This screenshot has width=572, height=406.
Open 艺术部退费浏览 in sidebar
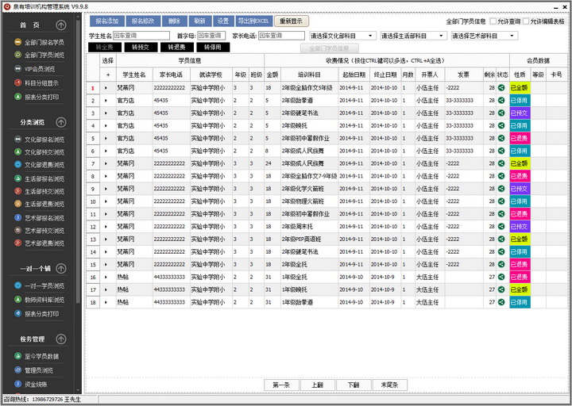[x=40, y=243]
